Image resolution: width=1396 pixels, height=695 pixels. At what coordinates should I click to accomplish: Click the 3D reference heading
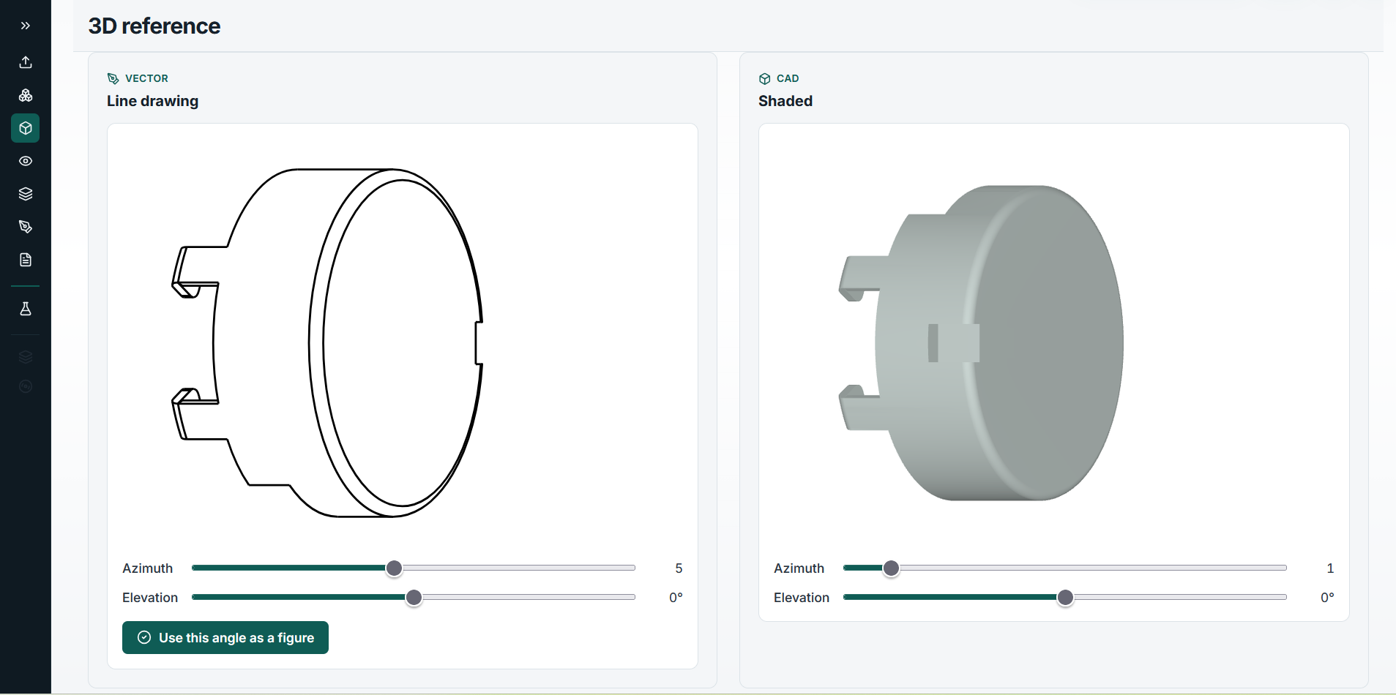[x=154, y=26]
